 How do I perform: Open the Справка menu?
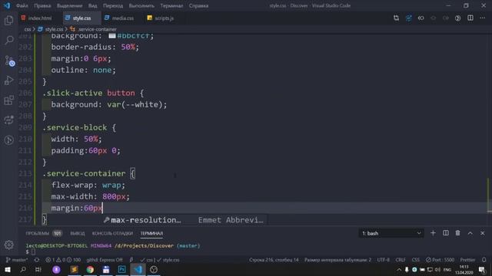[x=198, y=5]
